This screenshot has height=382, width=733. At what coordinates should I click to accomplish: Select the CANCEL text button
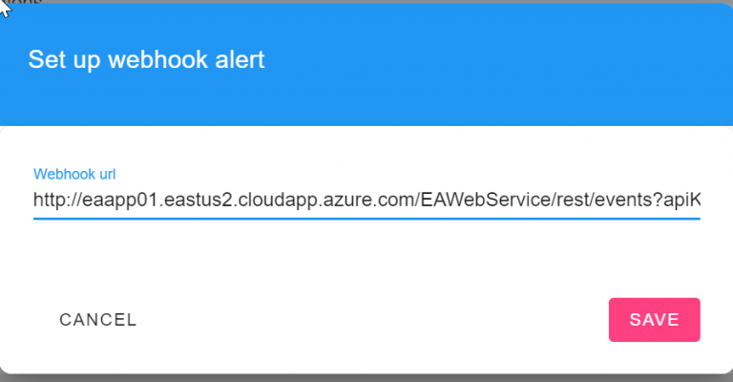[98, 320]
